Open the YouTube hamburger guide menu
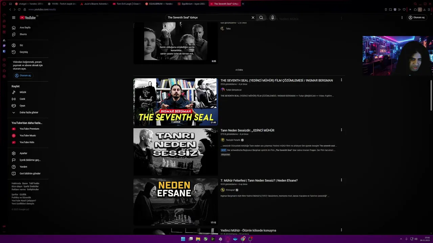 coord(14,18)
